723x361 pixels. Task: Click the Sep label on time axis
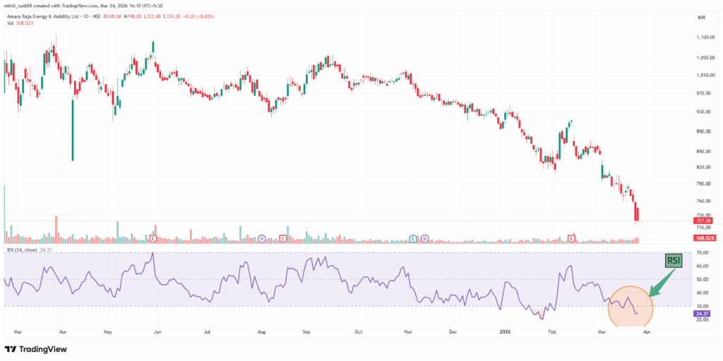(x=306, y=329)
